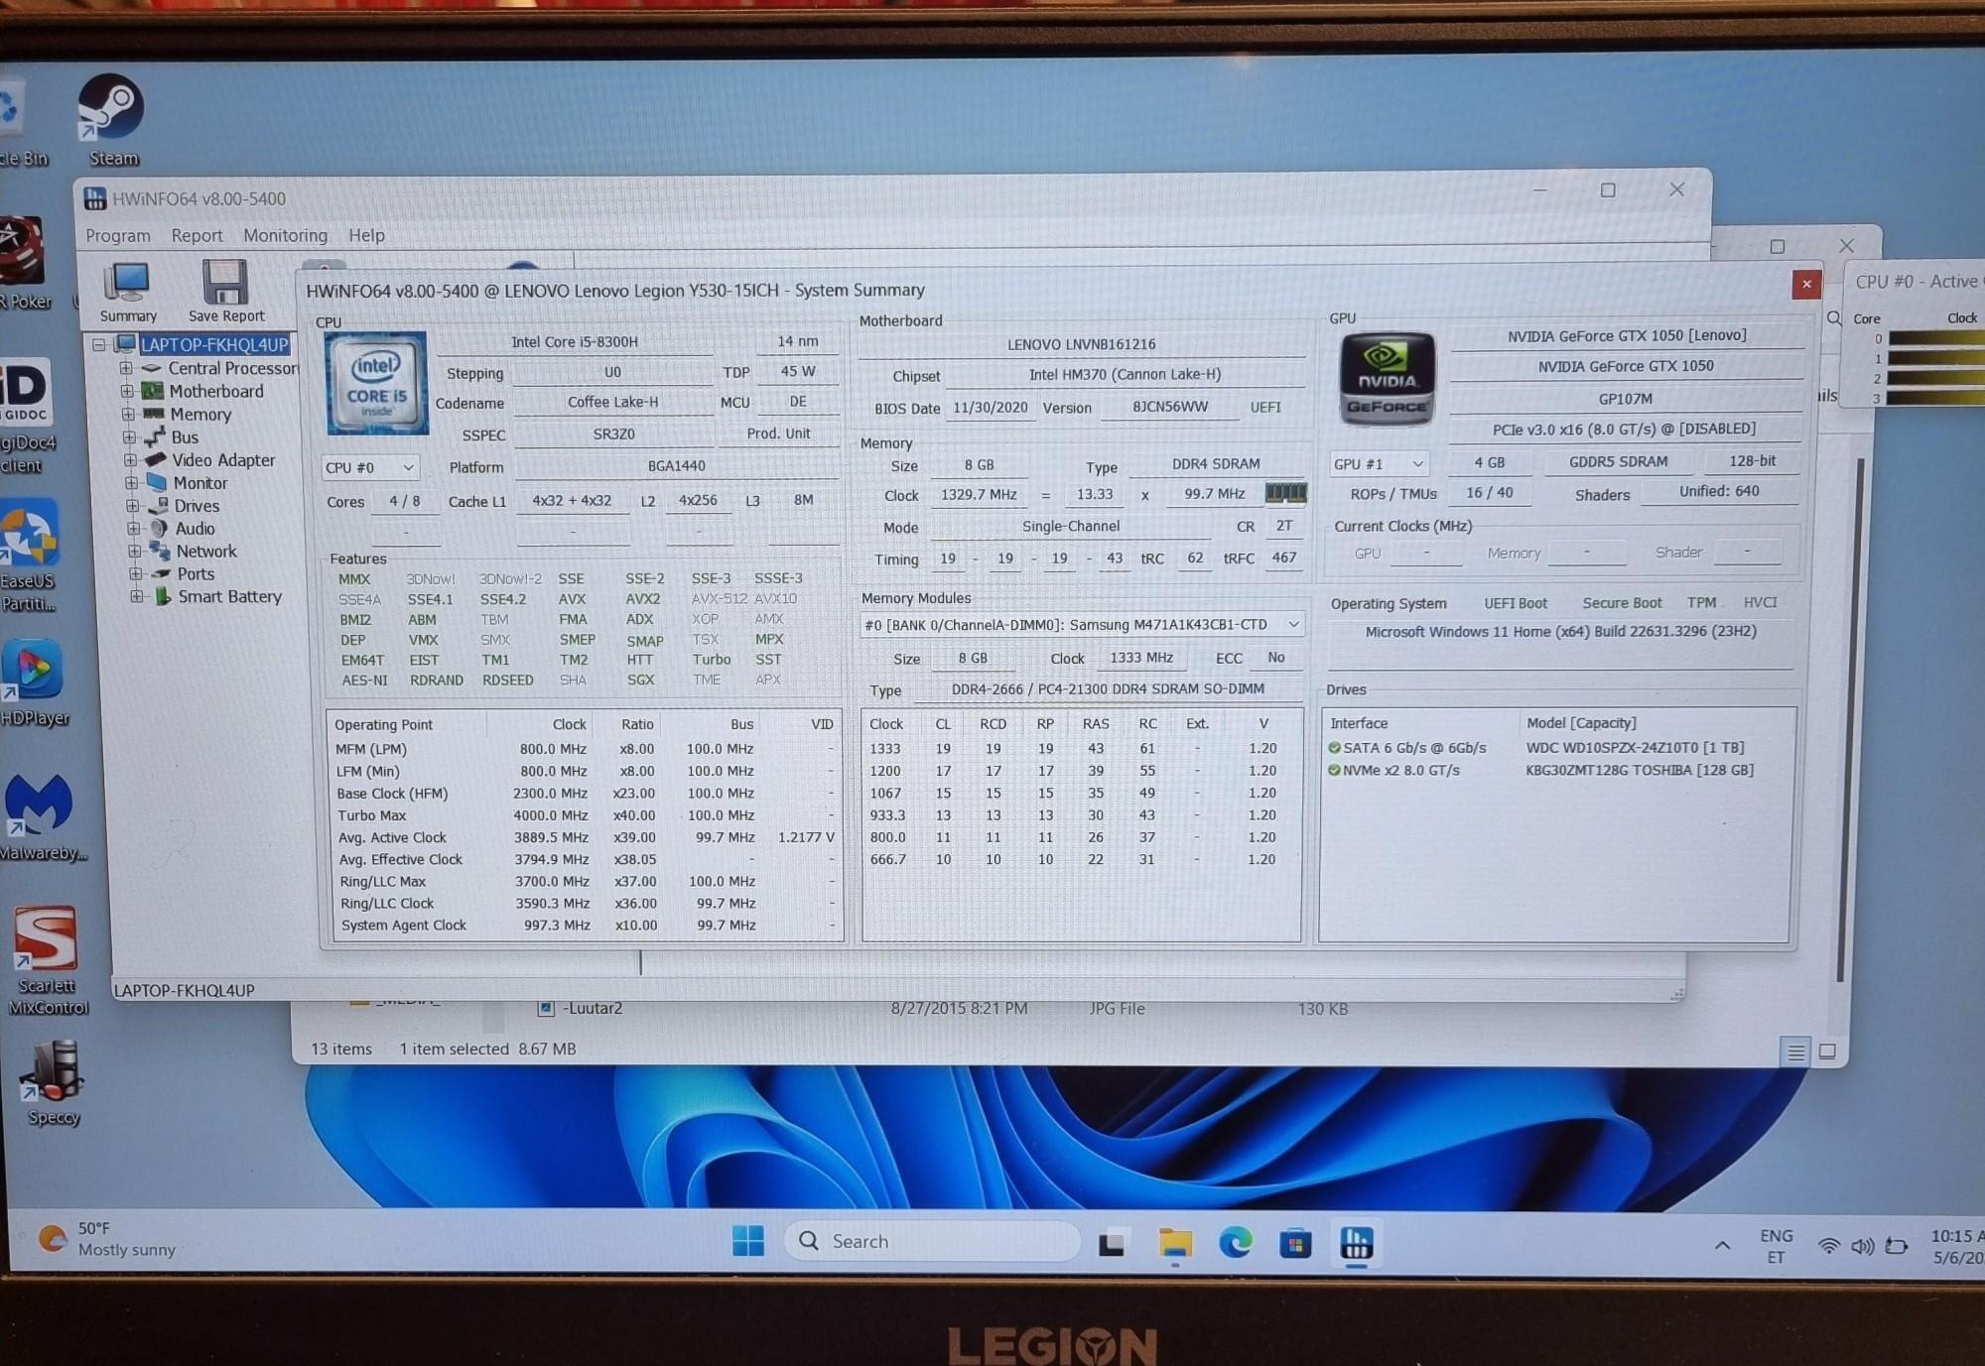Click HWiNFO icon in taskbar
1985x1366 pixels.
1356,1243
